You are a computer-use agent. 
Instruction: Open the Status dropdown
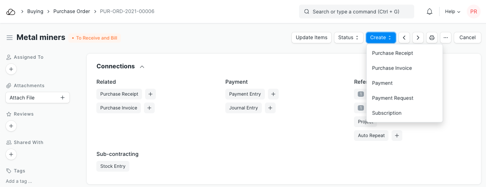349,38
